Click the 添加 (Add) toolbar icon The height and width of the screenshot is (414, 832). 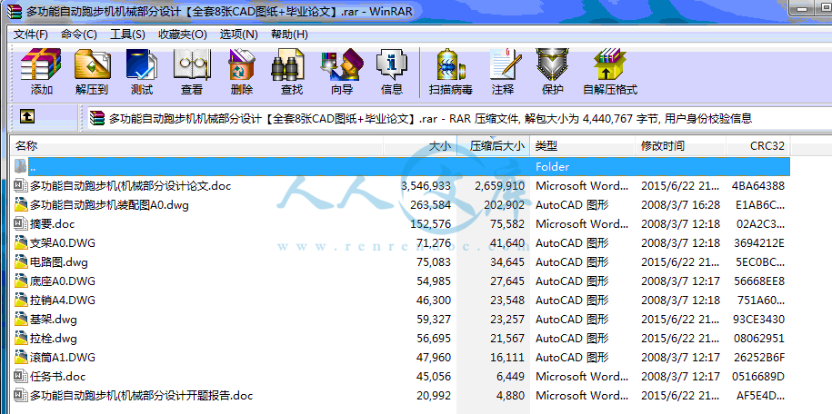(x=41, y=64)
